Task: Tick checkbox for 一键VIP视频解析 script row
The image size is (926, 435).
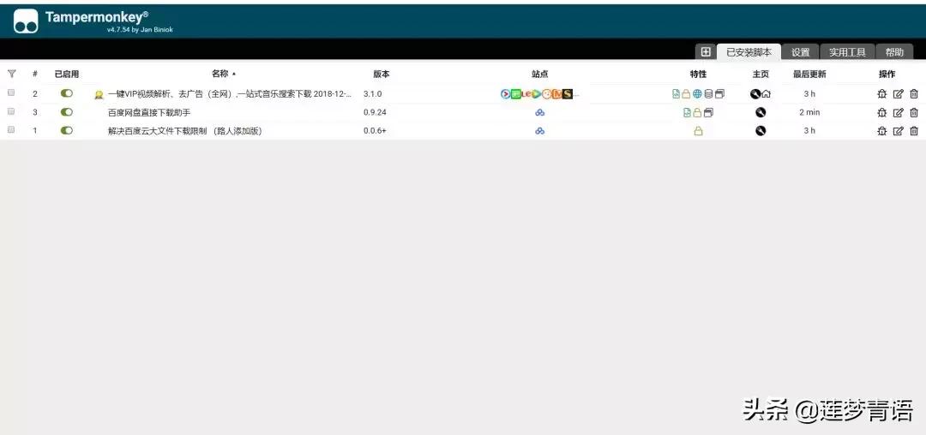Action: (11, 92)
